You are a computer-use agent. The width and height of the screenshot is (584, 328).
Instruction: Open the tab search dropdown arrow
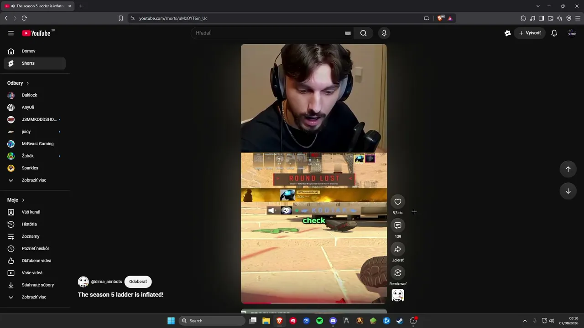pos(538,6)
